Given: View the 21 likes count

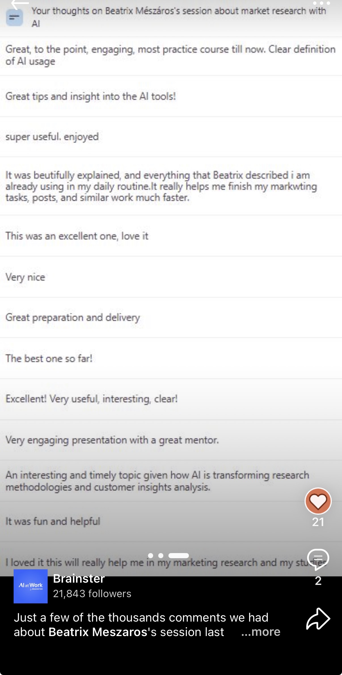Looking at the screenshot, I should point(318,522).
